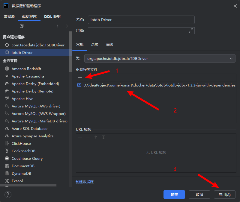Move URL template down arrow icon
Image resolution: width=240 pixels, height=202 pixels.
pos(103,137)
